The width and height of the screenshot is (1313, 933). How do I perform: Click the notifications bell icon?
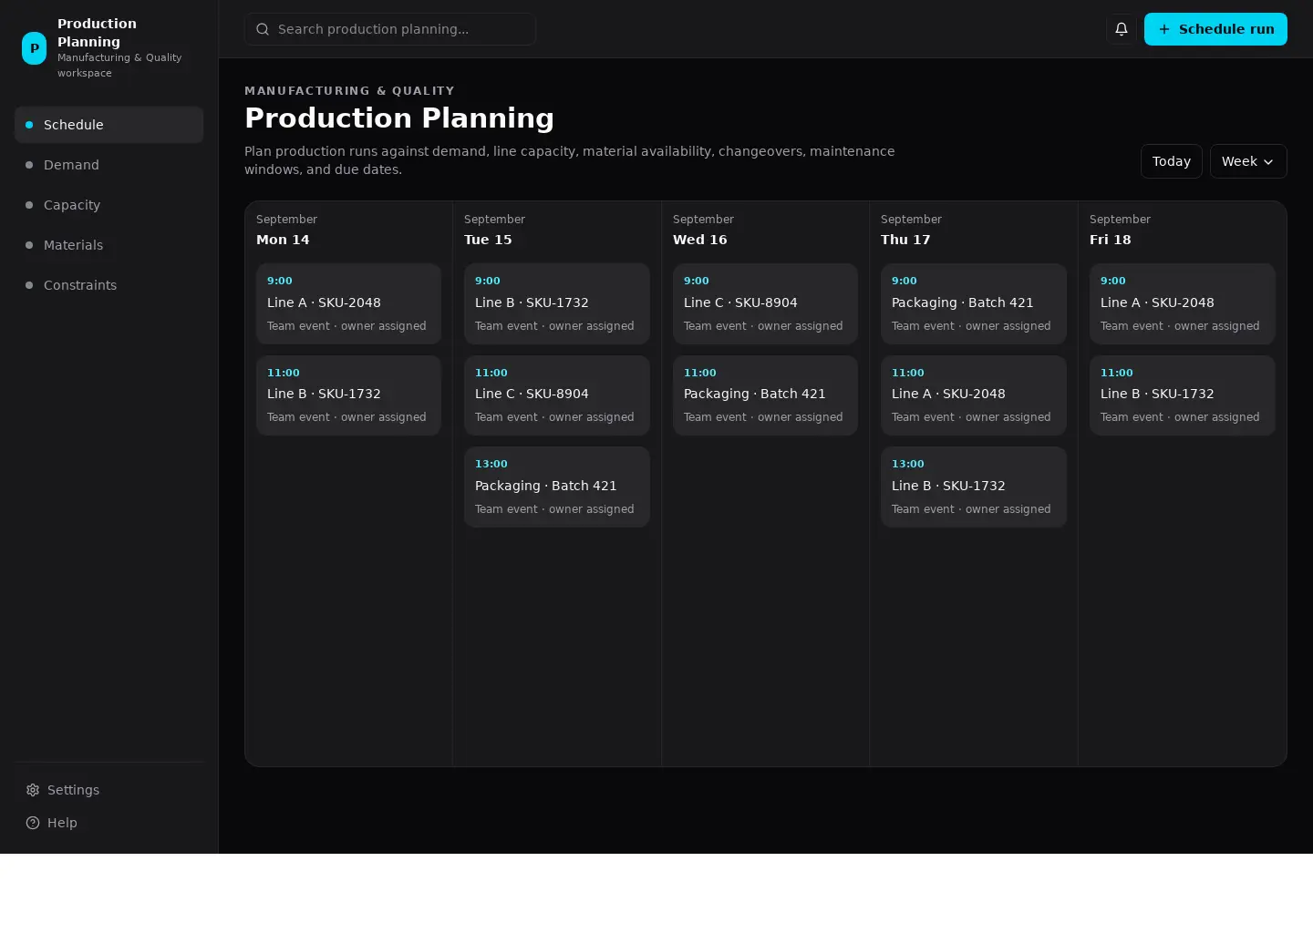coord(1122,29)
